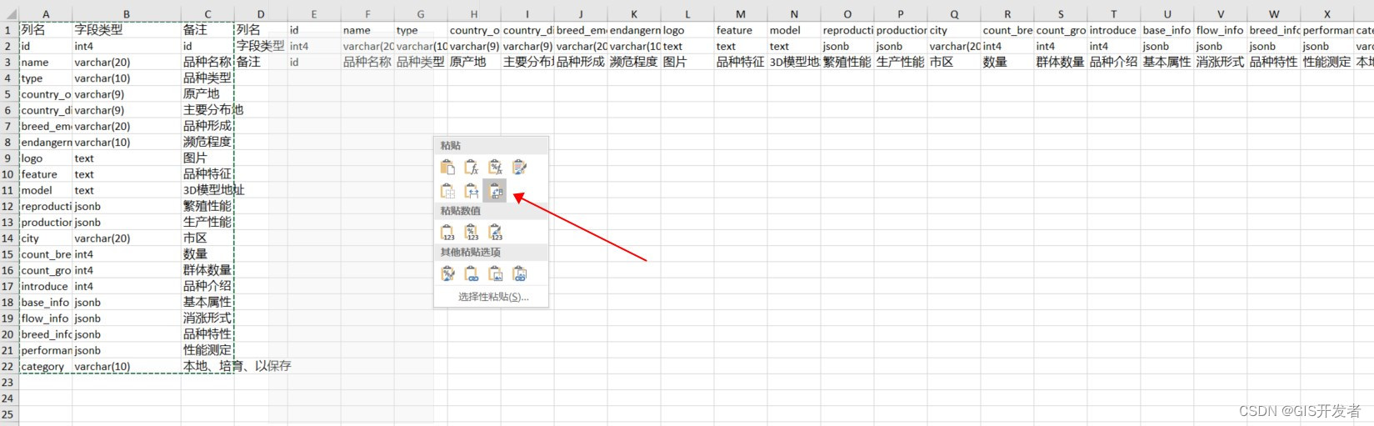
Task: Select column C header
Action: 207,14
